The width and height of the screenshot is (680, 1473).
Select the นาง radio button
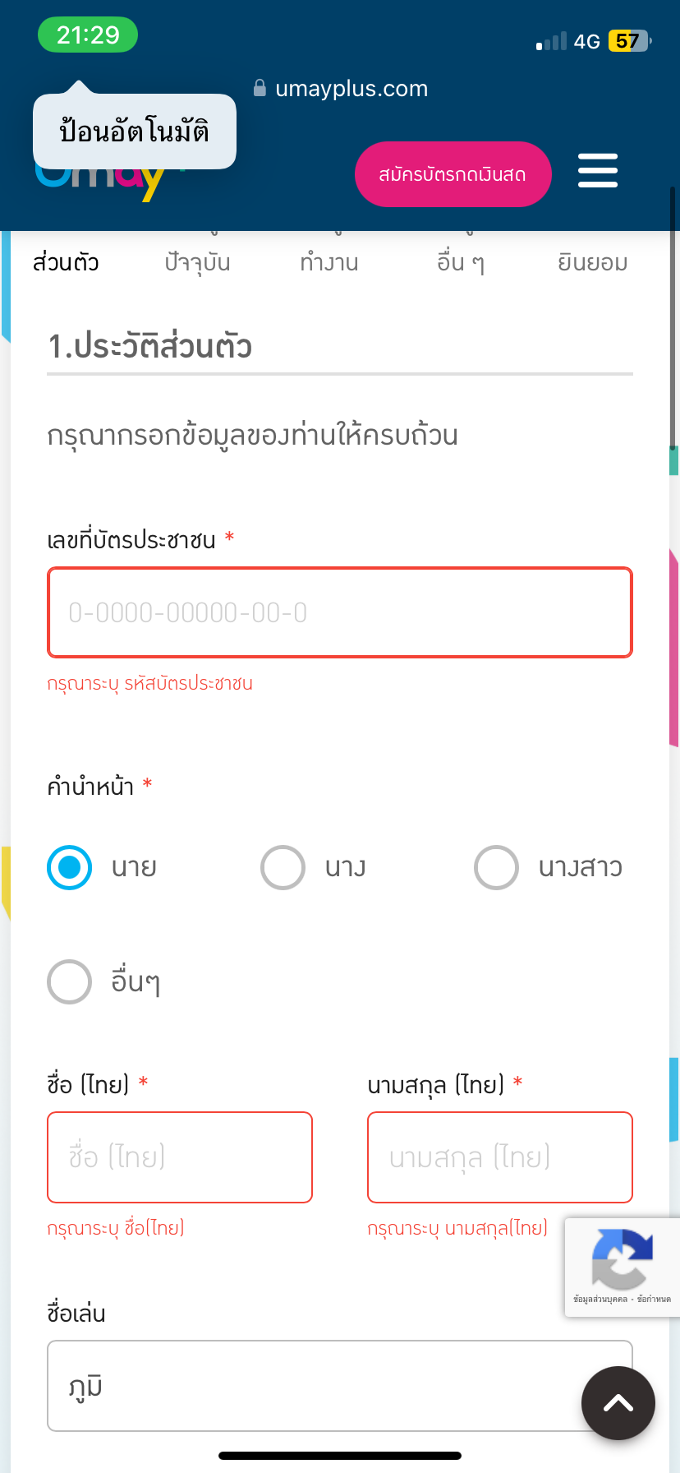coord(283,867)
